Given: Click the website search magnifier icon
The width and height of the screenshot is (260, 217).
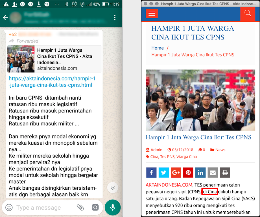Looking at the screenshot, I should (x=248, y=13).
